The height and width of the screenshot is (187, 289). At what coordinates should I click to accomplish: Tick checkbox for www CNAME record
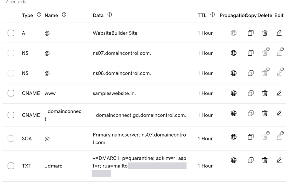click(x=11, y=93)
